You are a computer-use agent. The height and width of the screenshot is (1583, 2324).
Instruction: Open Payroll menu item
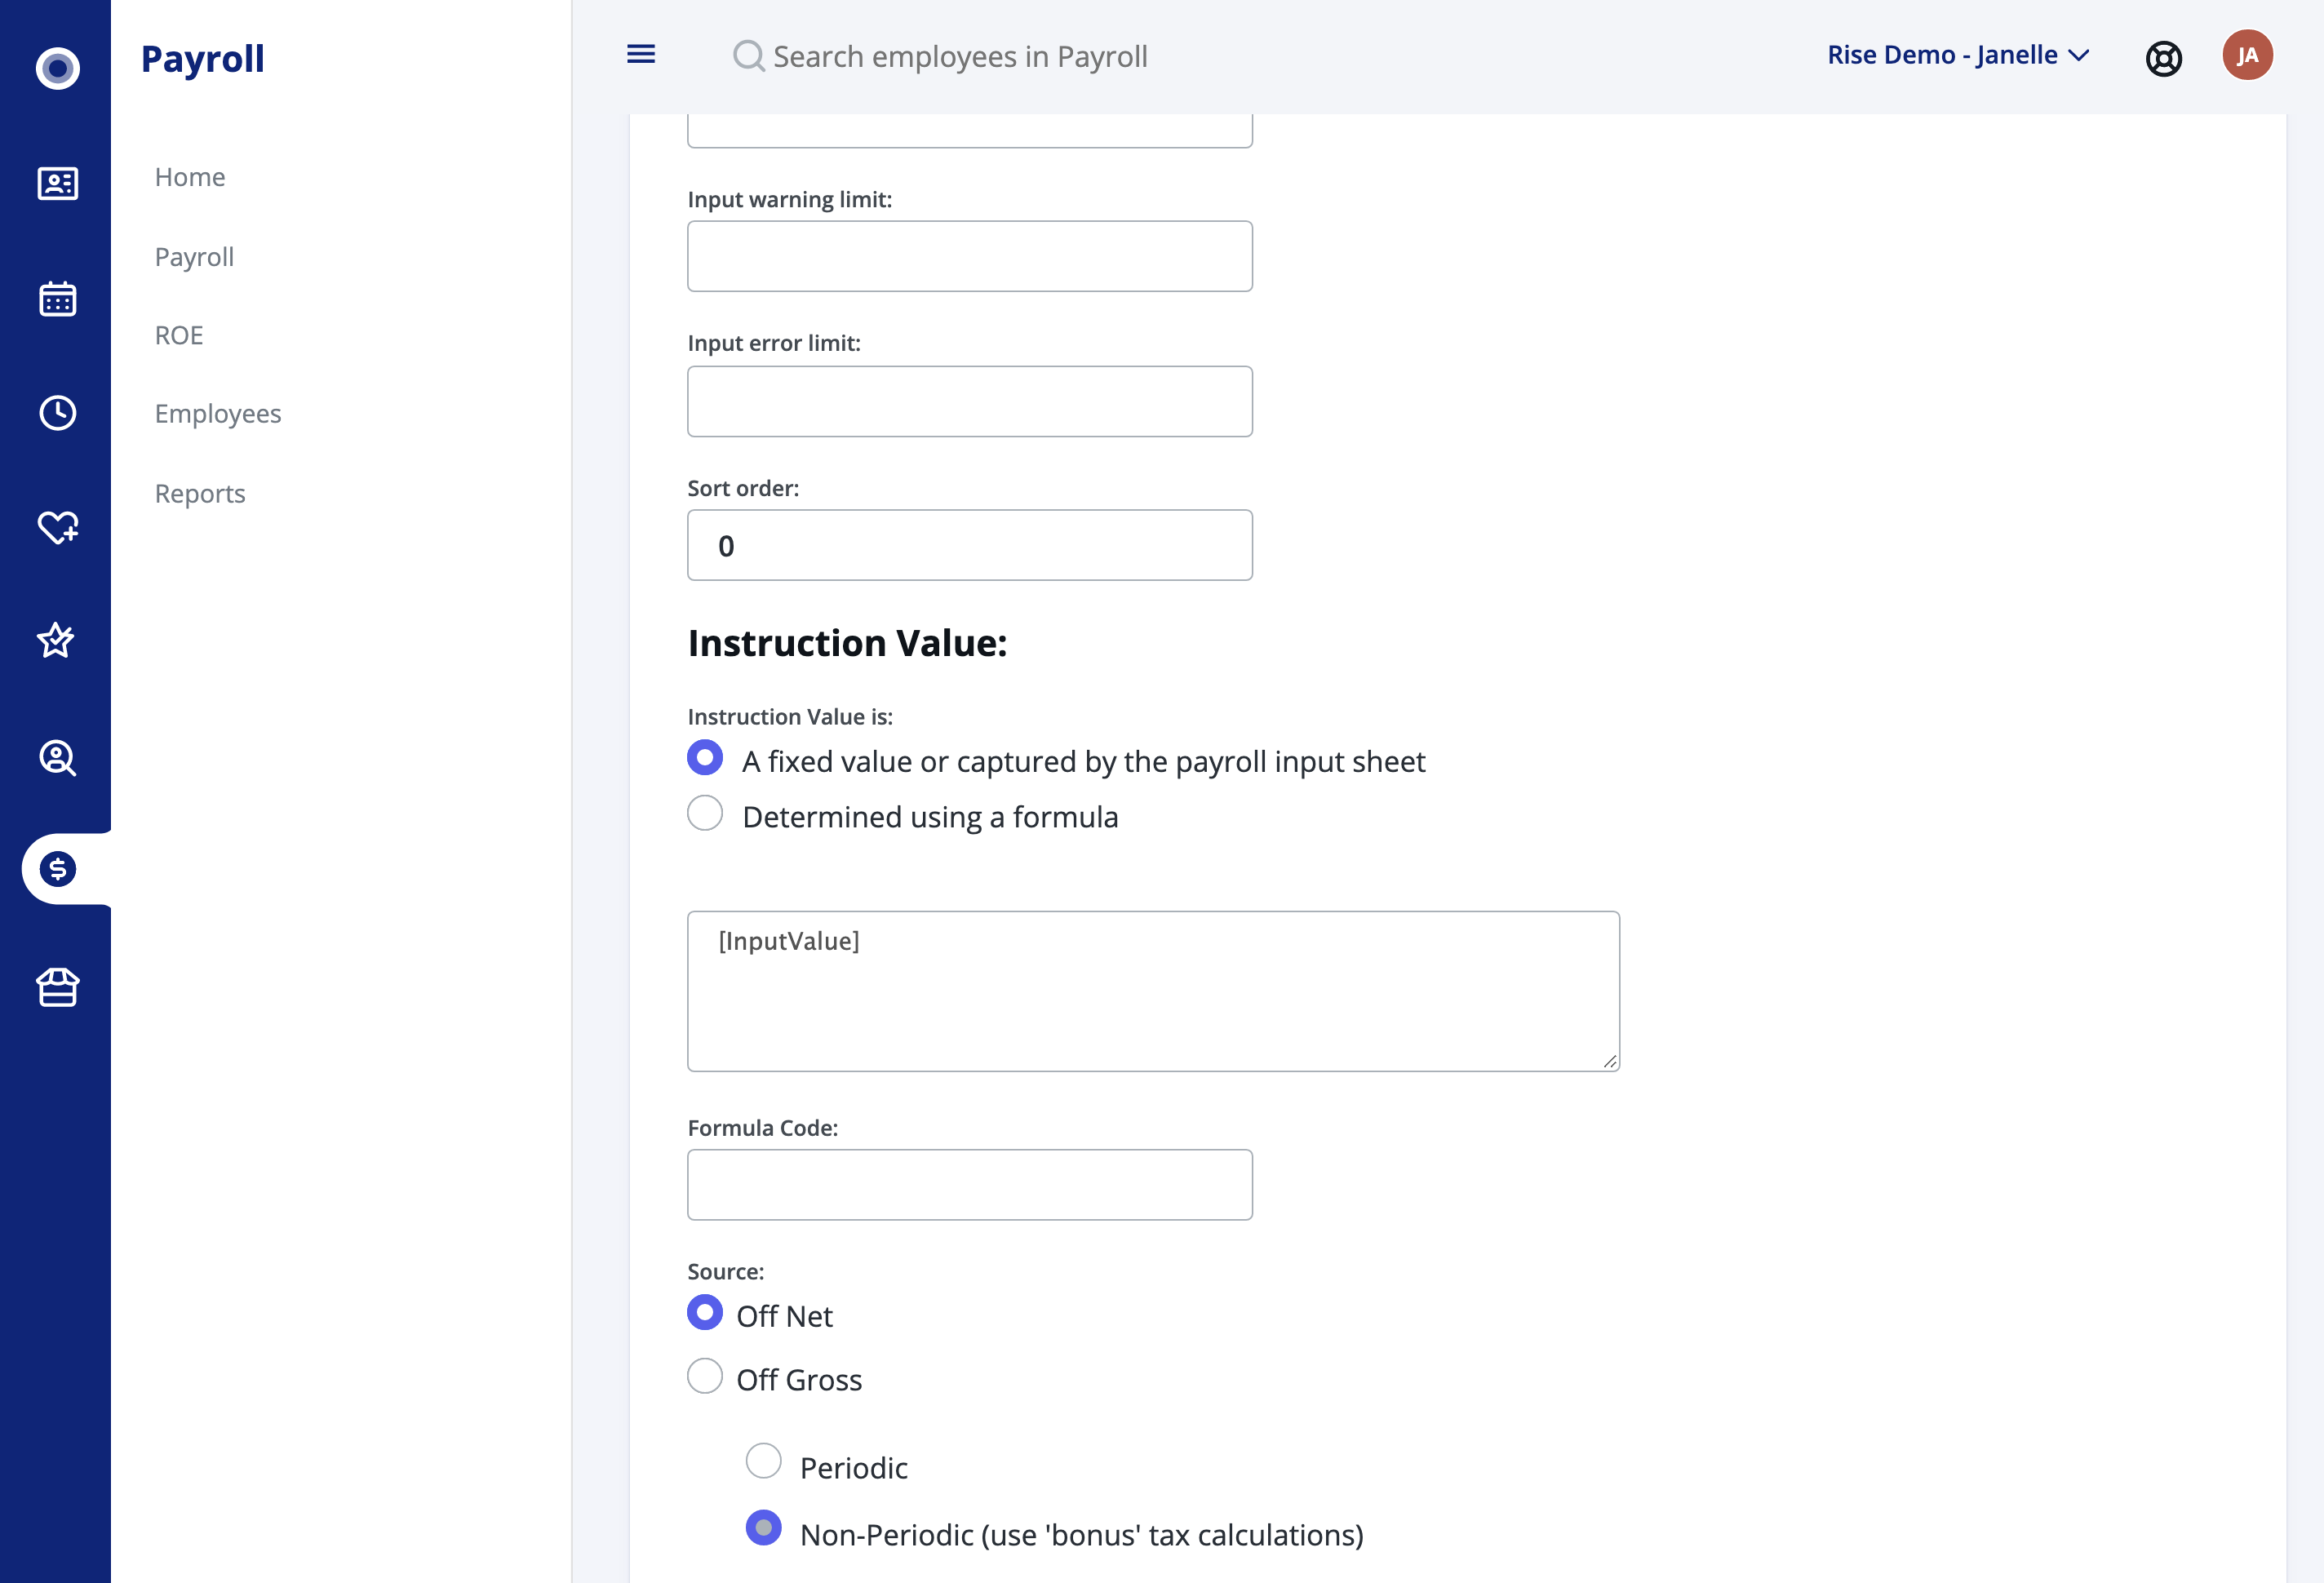(194, 257)
